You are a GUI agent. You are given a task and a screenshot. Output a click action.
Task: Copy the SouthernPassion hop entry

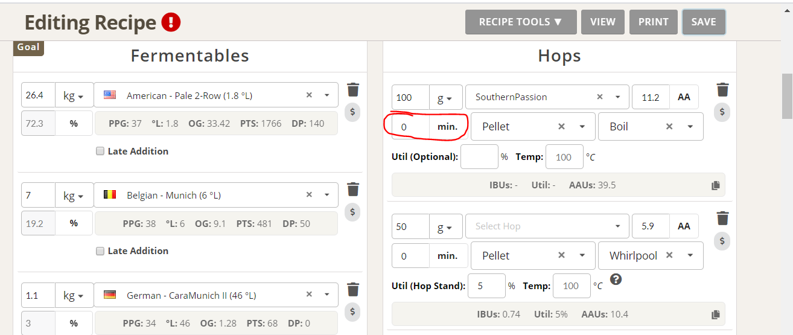(x=716, y=185)
